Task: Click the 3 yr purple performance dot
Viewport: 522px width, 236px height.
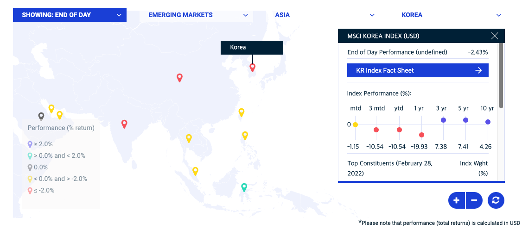Action: (444, 120)
